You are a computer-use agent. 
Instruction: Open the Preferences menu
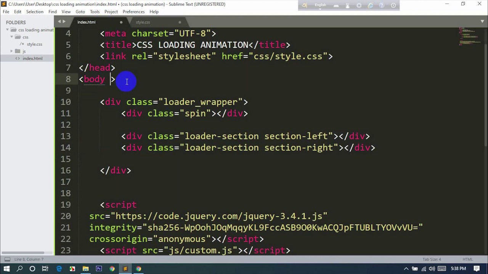click(x=133, y=12)
